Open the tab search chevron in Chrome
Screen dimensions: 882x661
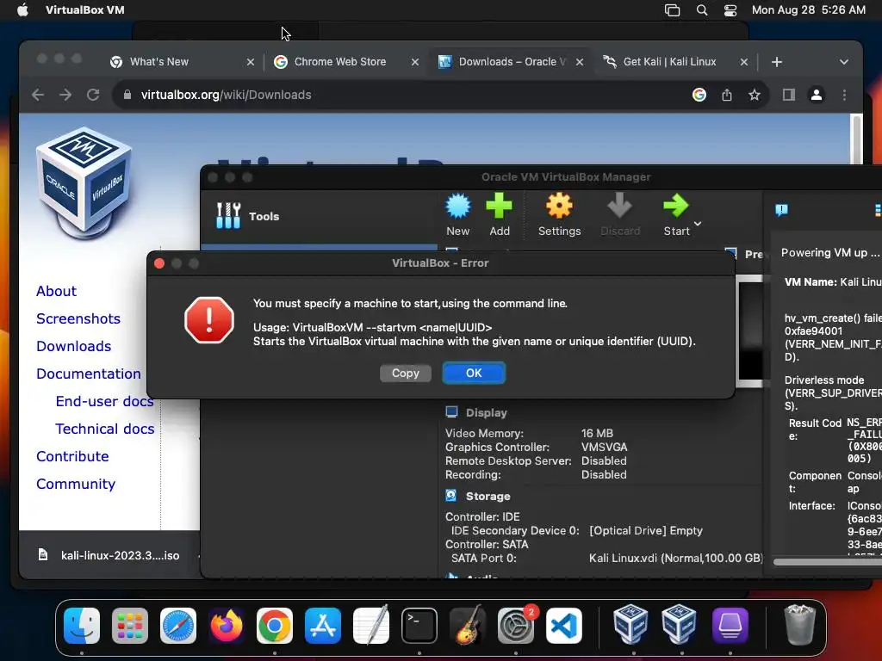click(x=844, y=62)
